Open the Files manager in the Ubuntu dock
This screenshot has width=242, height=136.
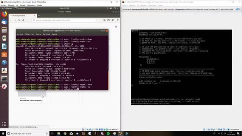4,30
